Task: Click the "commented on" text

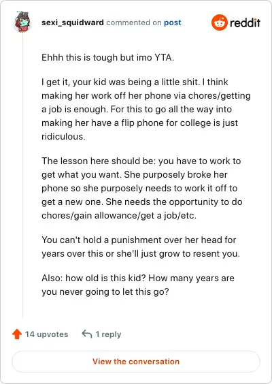Action: pyautogui.click(x=134, y=22)
